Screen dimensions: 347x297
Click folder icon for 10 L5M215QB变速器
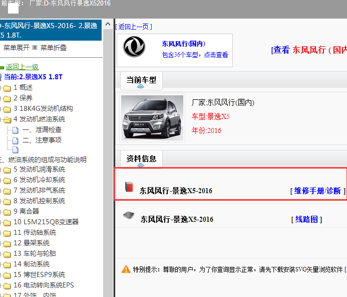tap(7, 222)
